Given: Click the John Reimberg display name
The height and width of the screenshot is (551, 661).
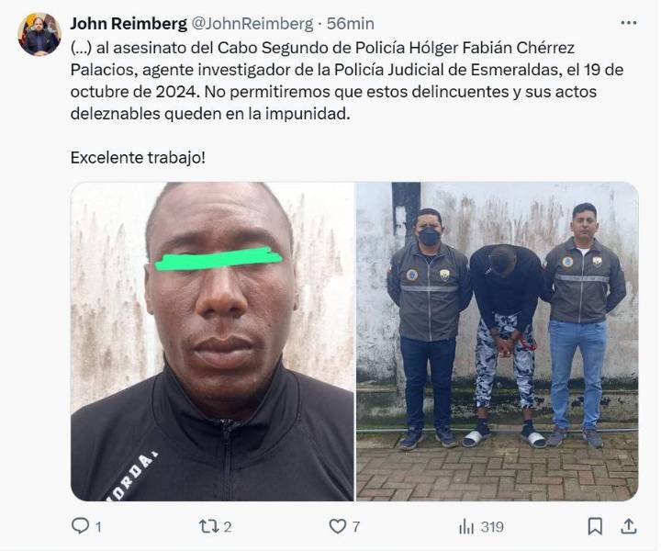Looking at the screenshot, I should point(129,24).
